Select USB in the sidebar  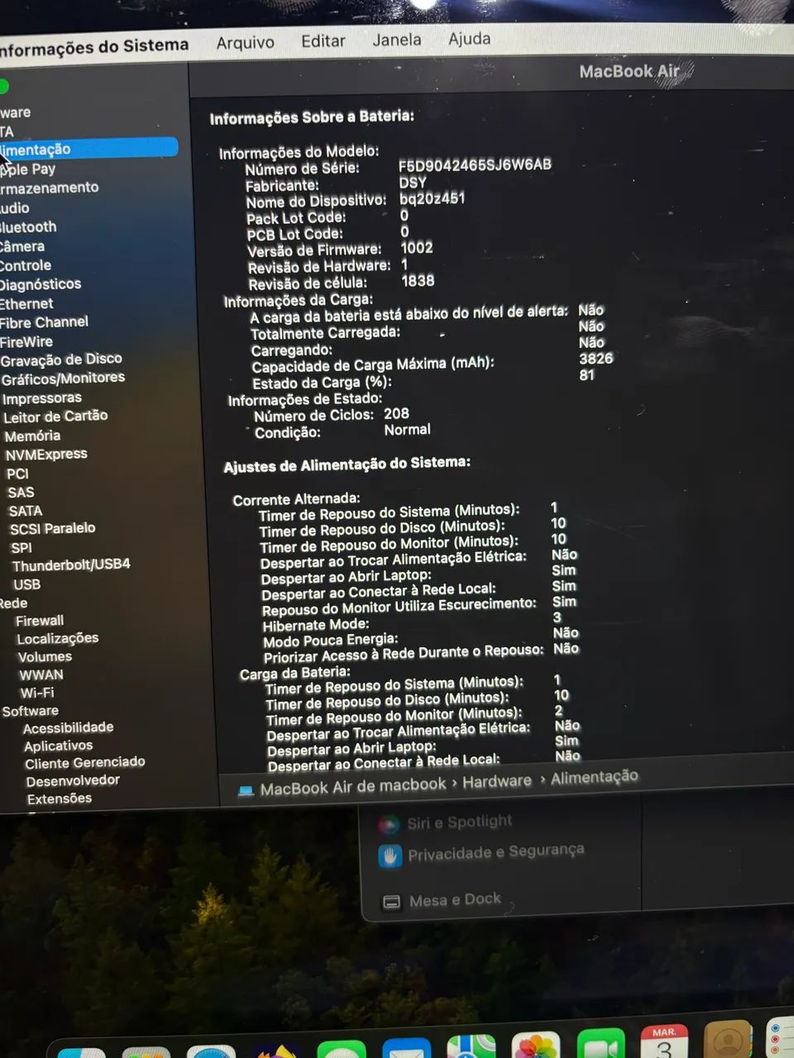[26, 584]
